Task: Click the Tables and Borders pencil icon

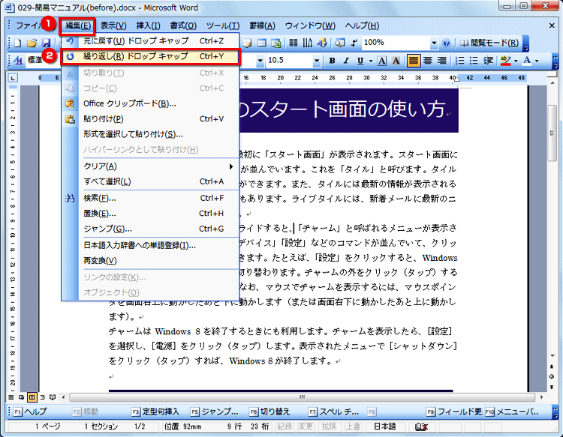Action: pyautogui.click(x=248, y=43)
